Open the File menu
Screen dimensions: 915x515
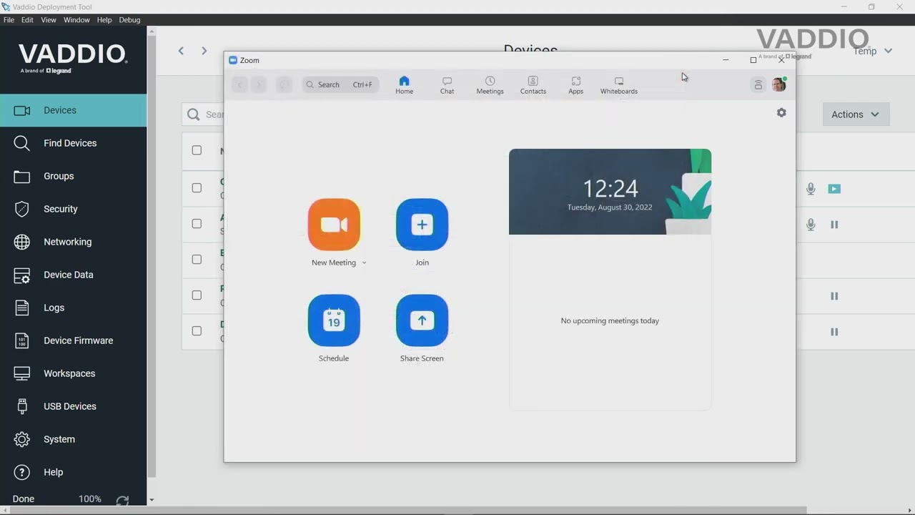(9, 20)
